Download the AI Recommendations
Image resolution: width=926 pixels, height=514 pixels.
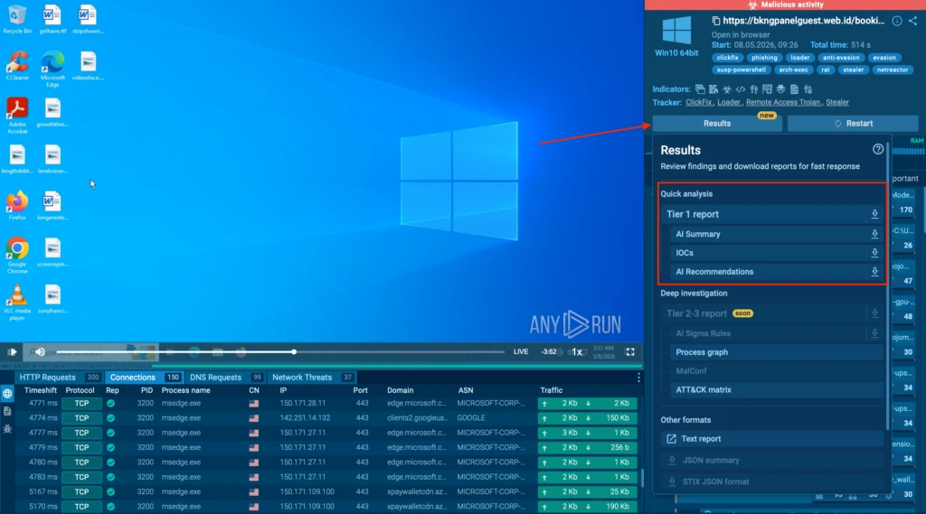[x=874, y=272]
